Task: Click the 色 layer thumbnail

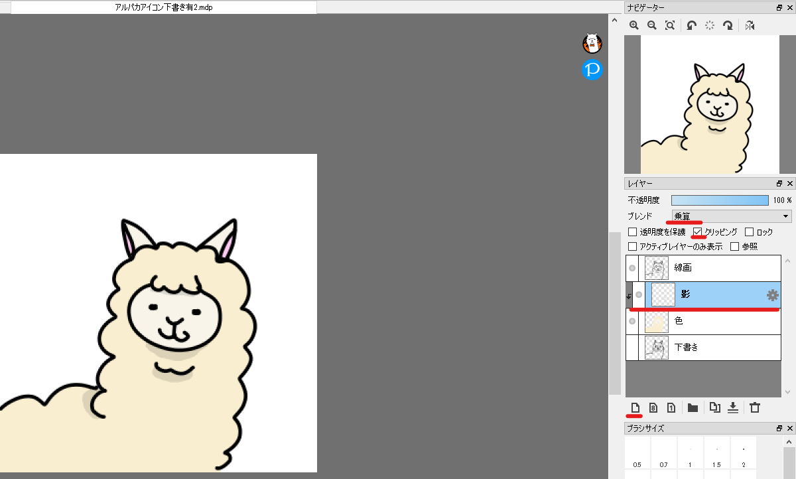Action: pos(657,321)
